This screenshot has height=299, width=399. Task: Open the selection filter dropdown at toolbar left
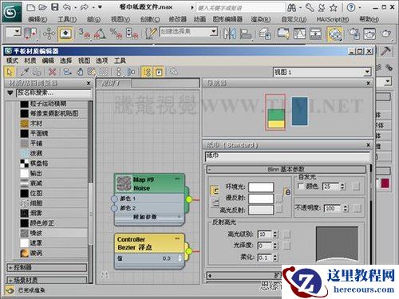18,32
